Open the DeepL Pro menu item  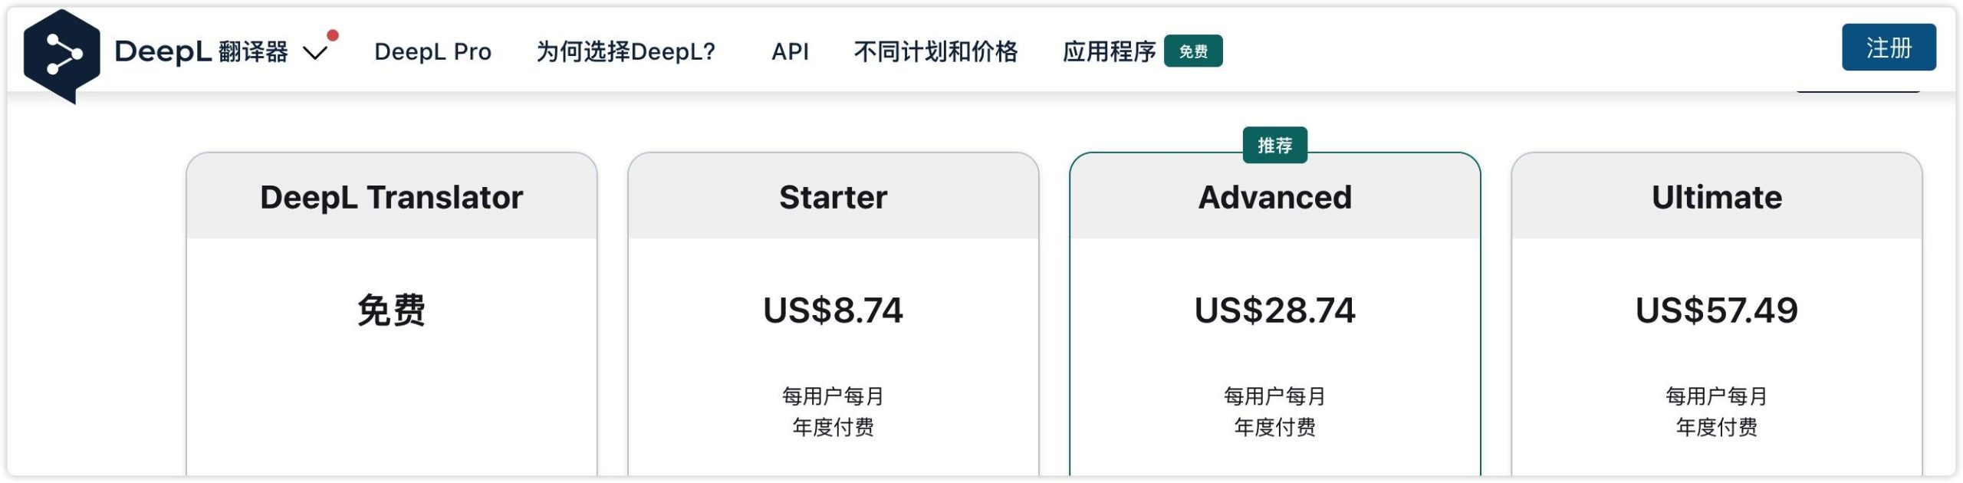coord(432,51)
